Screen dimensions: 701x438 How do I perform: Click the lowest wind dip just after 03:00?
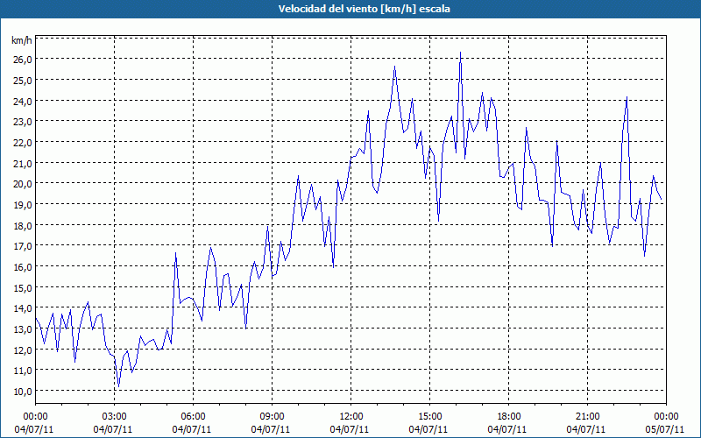click(118, 386)
